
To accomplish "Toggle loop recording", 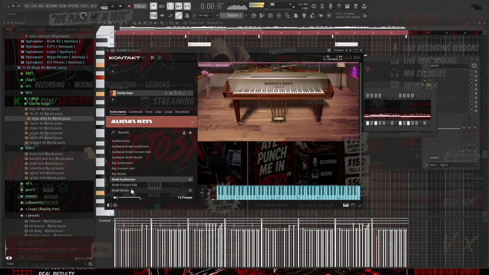I will [x=187, y=6].
